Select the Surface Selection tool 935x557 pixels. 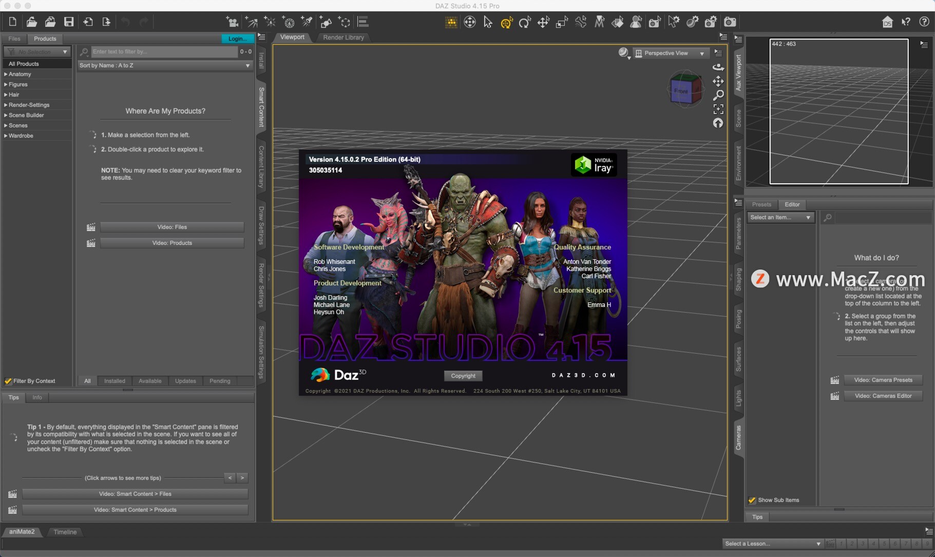pos(618,22)
